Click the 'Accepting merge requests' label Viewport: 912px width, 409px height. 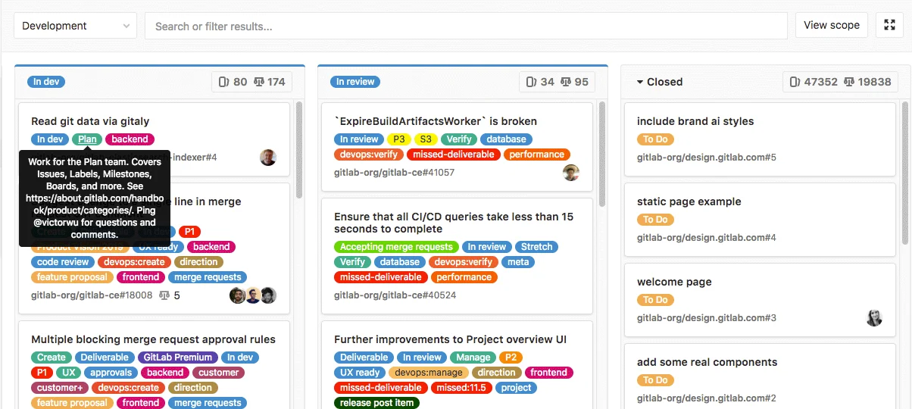tap(396, 247)
